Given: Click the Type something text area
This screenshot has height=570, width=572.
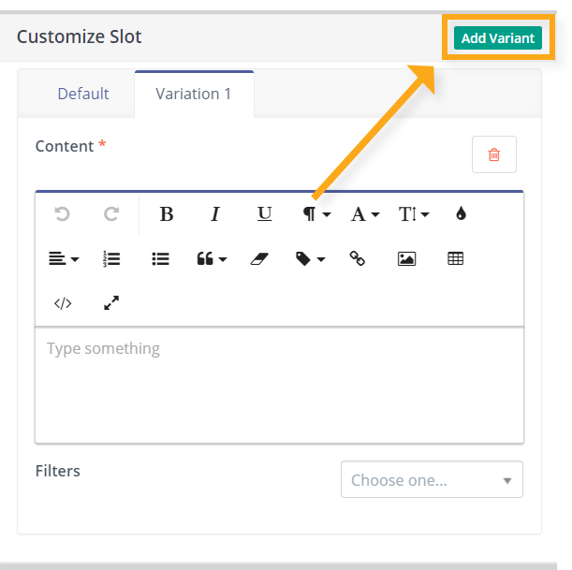Looking at the screenshot, I should pyautogui.click(x=279, y=385).
